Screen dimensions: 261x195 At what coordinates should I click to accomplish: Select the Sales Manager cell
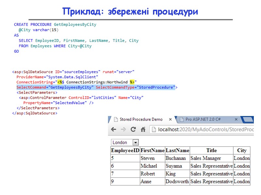tap(211, 158)
